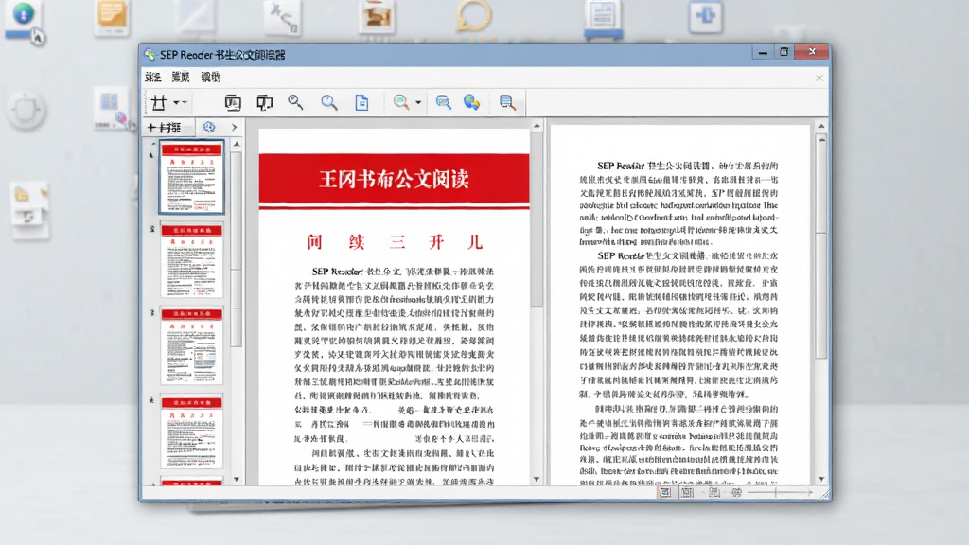Open the round gray desktop icon at left
This screenshot has width=969, height=545.
point(26,110)
